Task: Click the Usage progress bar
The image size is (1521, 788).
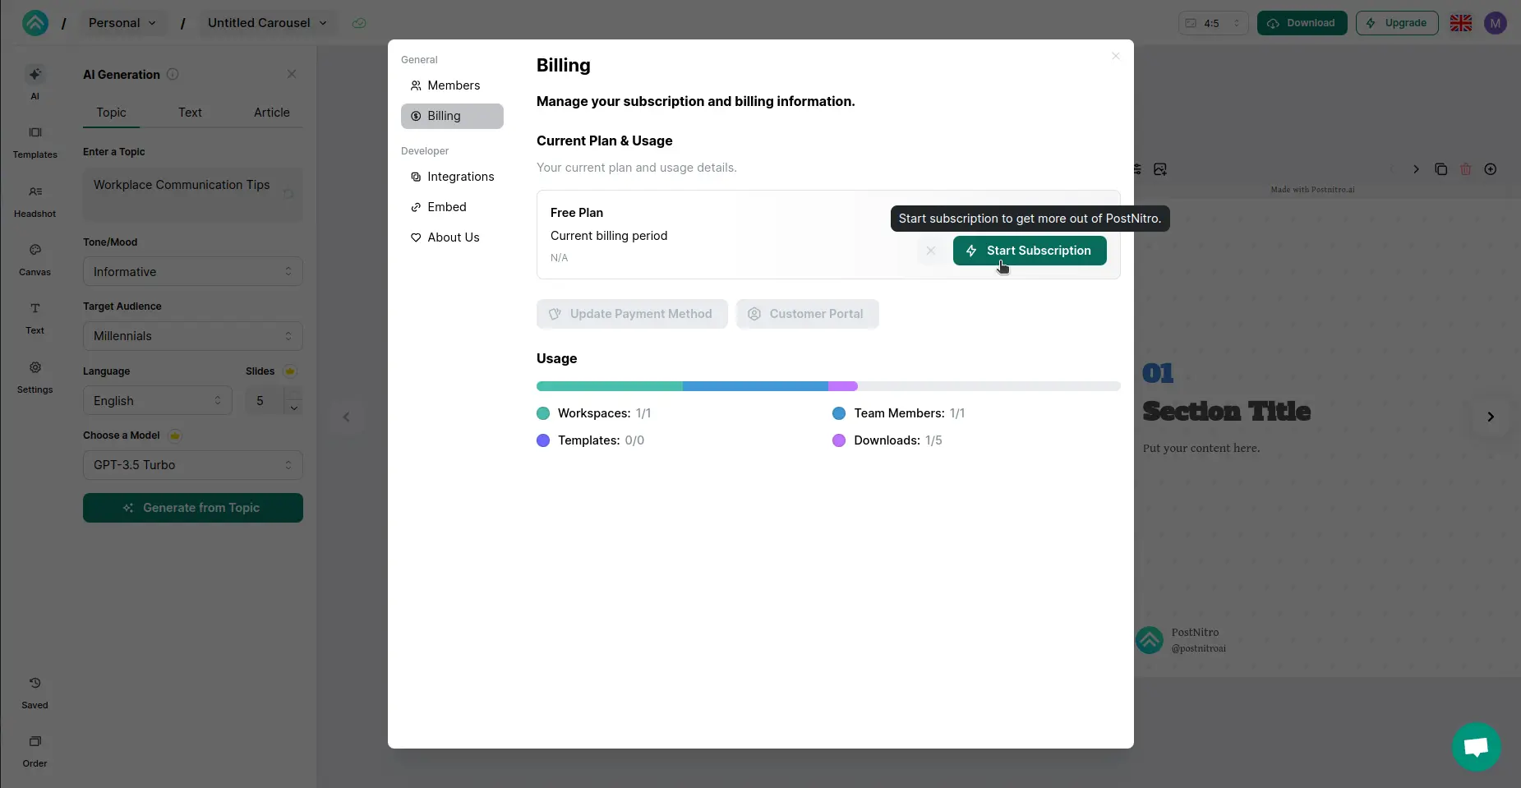Action: (827, 386)
